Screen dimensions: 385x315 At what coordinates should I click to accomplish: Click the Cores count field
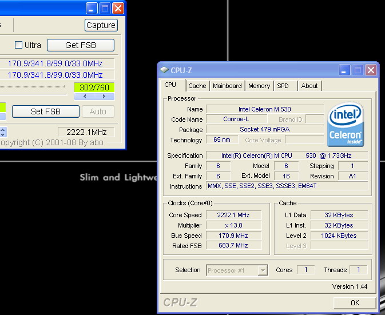point(305,270)
